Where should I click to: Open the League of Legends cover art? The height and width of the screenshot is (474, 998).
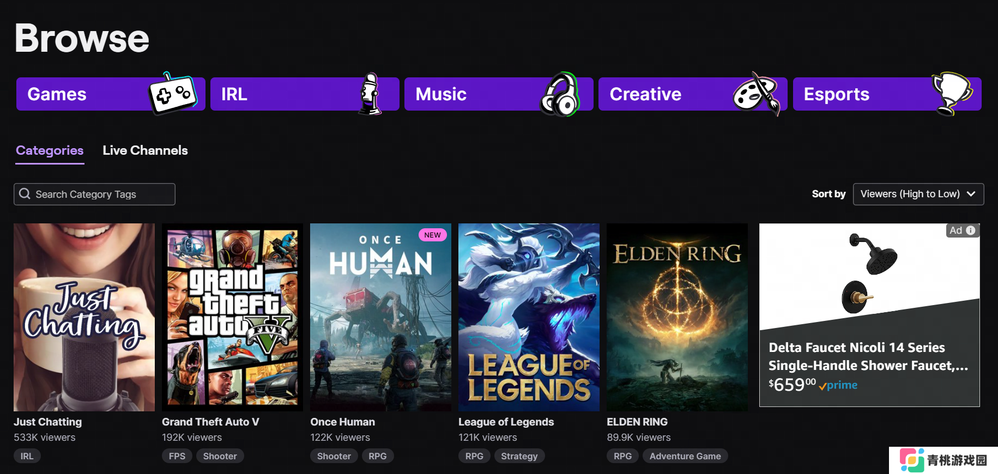coord(529,317)
